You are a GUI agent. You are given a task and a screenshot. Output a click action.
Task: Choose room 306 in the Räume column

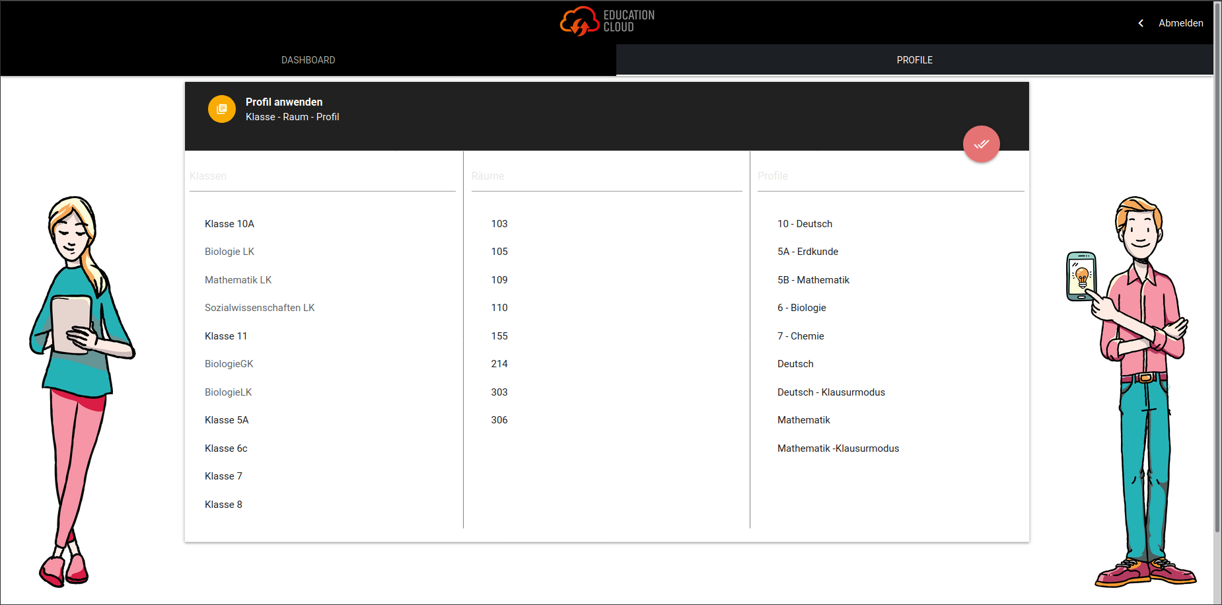(499, 419)
